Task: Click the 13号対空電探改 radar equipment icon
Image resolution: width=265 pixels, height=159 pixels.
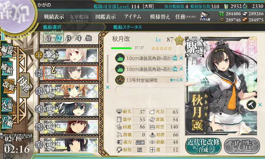Action: 120,80
